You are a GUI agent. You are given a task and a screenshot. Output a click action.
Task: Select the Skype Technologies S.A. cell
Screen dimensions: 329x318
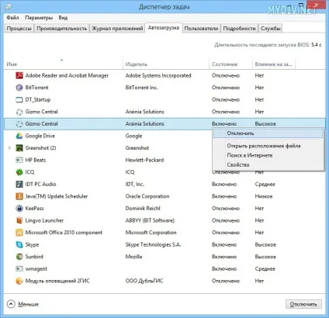[153, 244]
